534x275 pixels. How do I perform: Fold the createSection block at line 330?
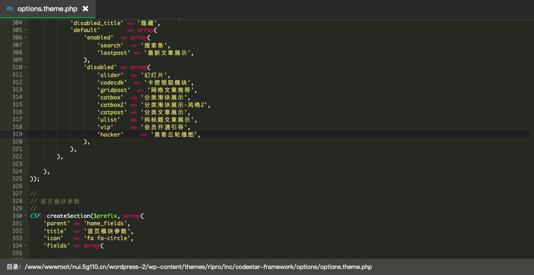tap(25, 216)
